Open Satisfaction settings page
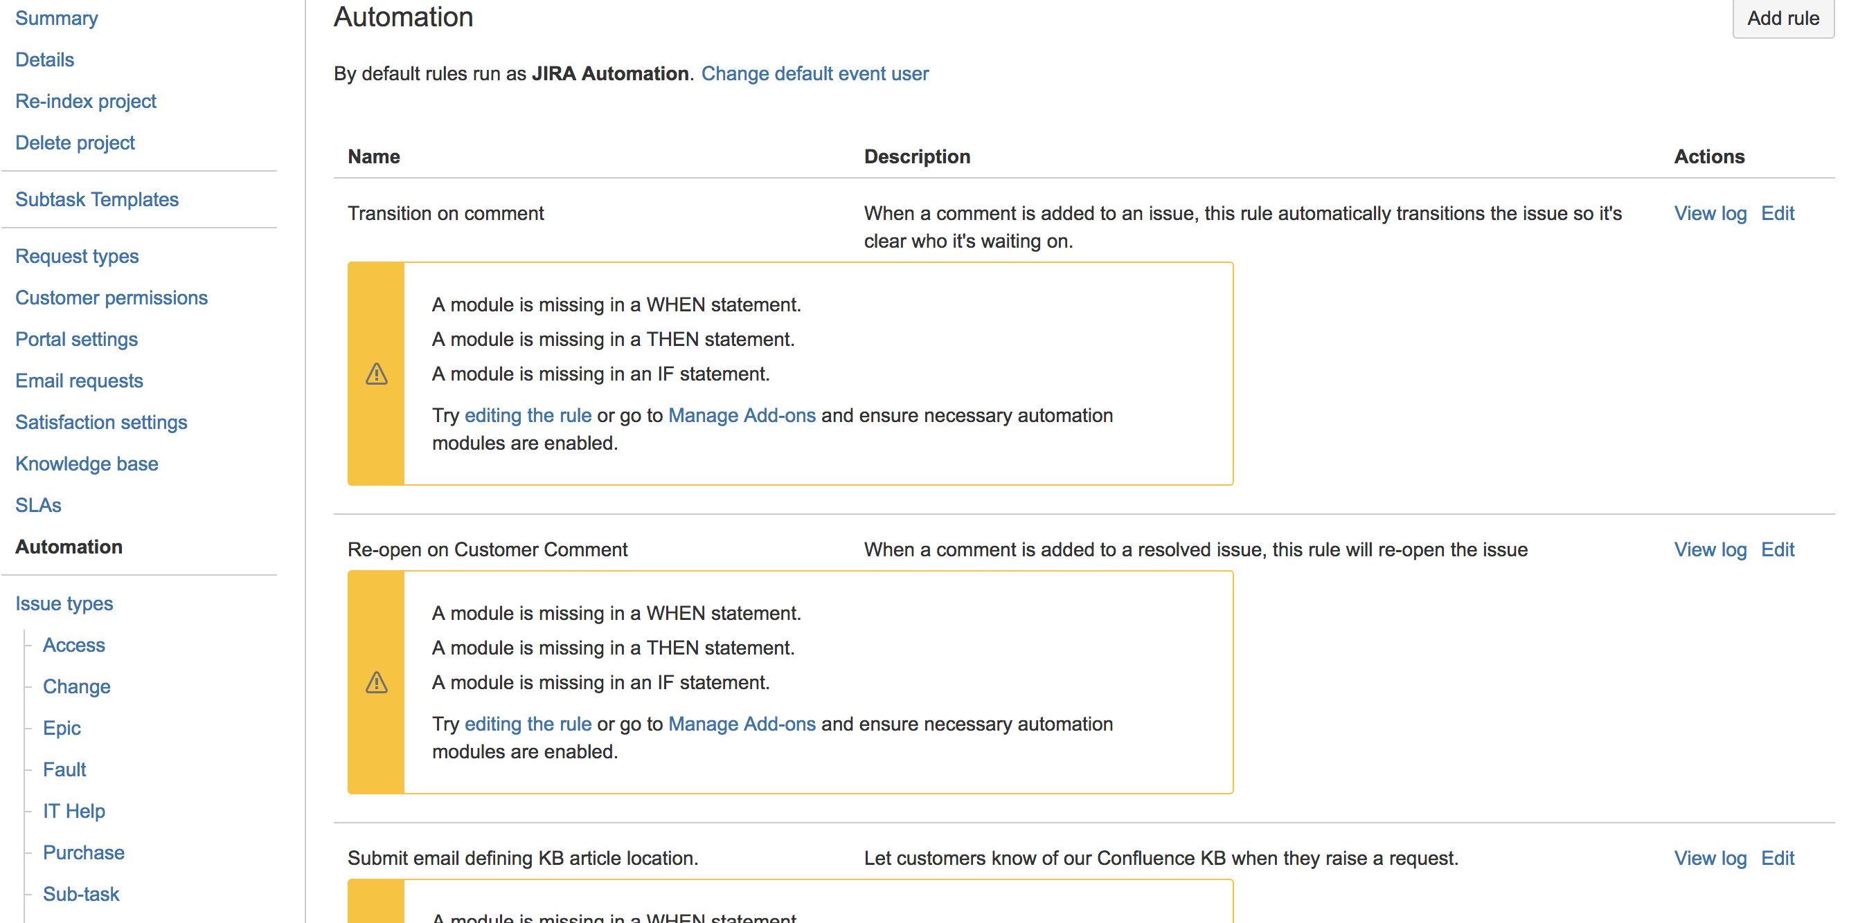This screenshot has width=1867, height=923. (102, 422)
